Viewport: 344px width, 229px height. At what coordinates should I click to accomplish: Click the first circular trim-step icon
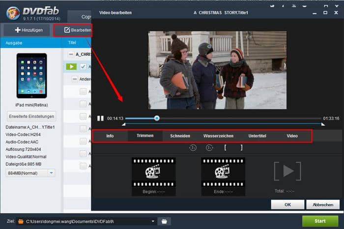[x=193, y=147]
